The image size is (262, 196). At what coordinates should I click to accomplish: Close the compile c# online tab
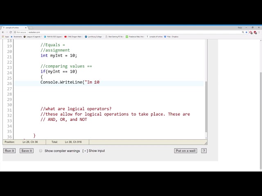pyautogui.click(x=26, y=28)
